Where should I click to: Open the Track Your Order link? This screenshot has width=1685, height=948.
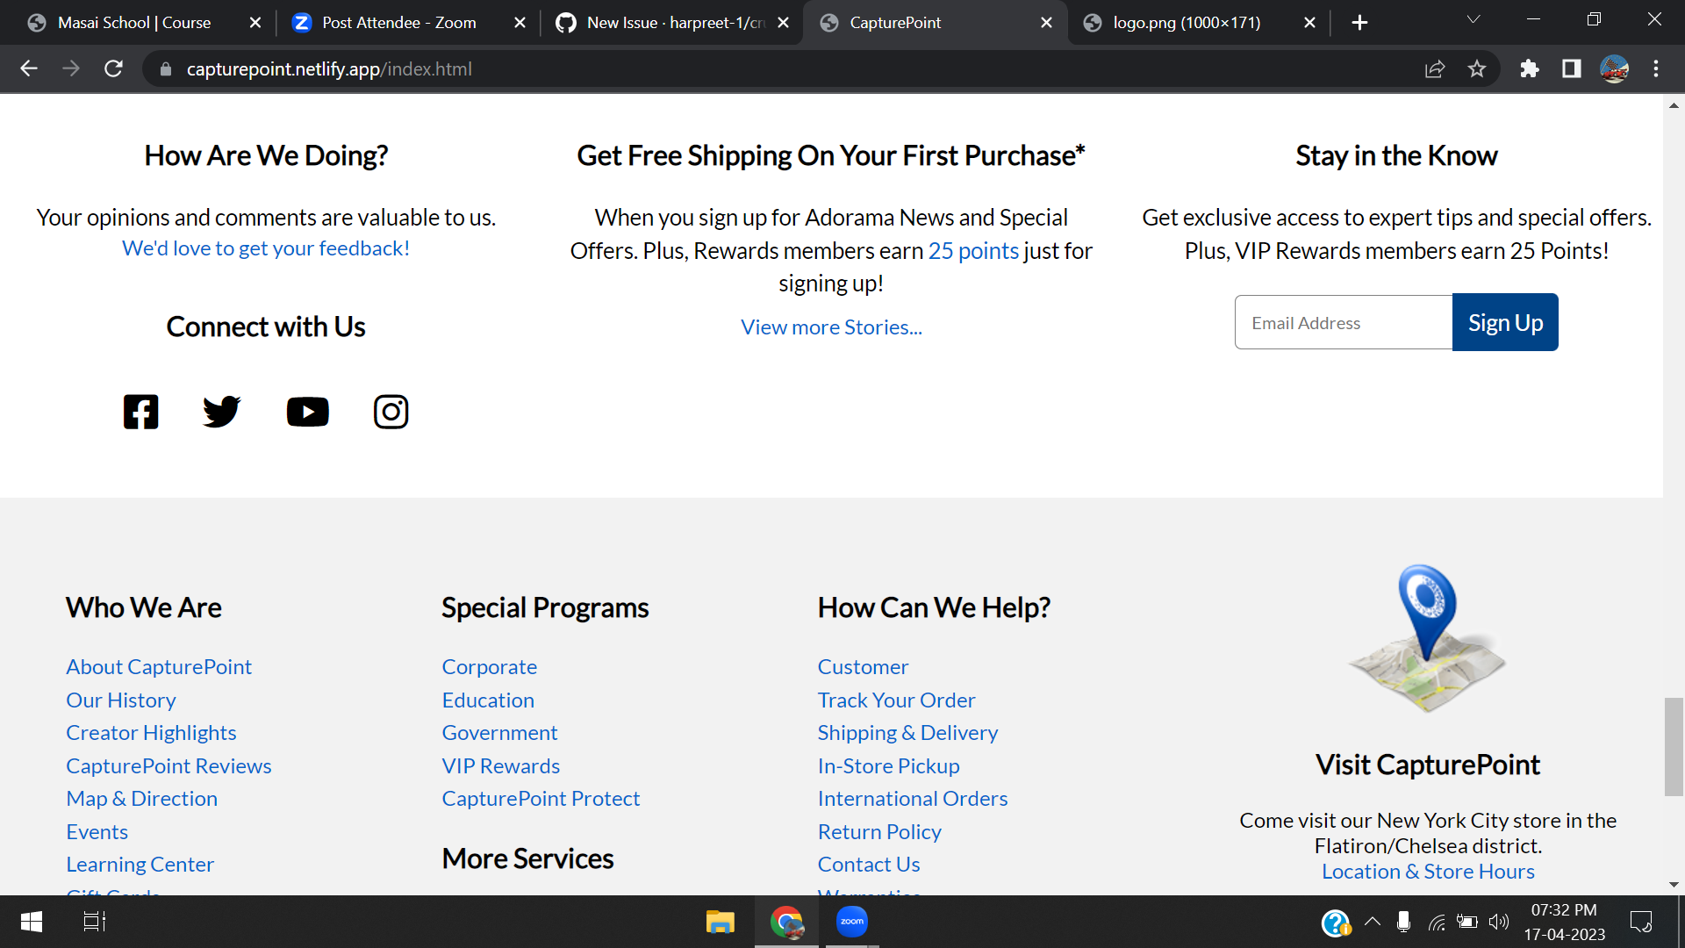coord(896,700)
